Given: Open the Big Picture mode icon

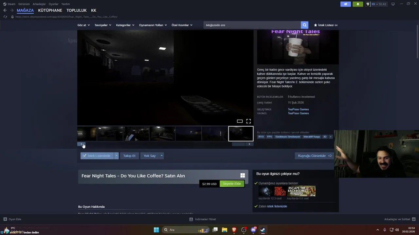Looking at the screenshot, I should click(393, 4).
